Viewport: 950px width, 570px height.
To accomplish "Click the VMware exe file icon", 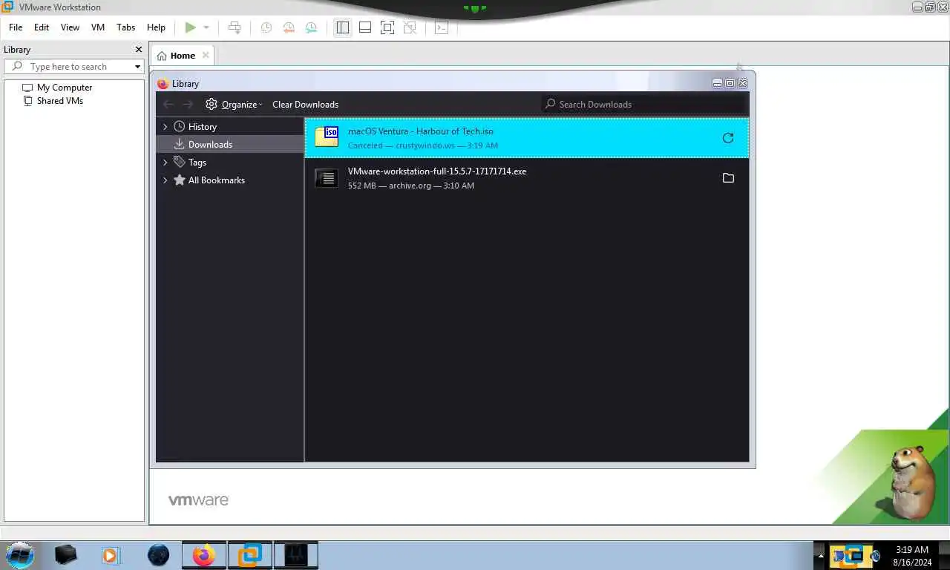I will tap(327, 178).
